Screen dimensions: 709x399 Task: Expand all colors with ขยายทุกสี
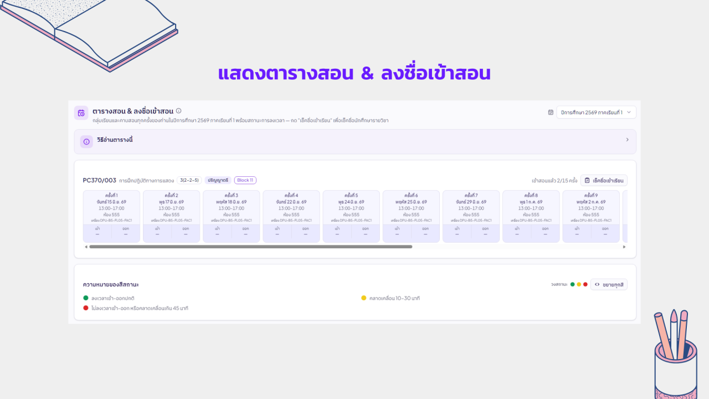point(609,284)
